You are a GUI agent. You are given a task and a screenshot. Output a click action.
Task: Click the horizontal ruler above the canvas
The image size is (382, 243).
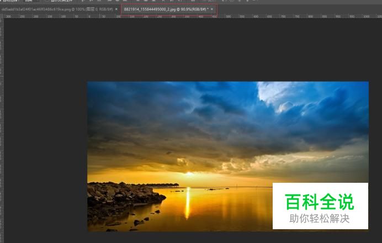(191, 16)
